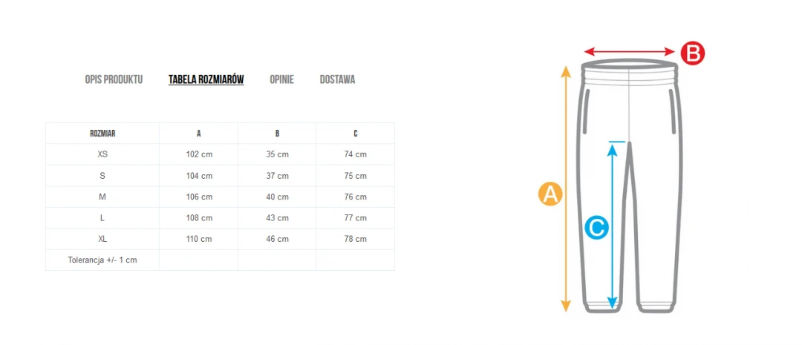The width and height of the screenshot is (802, 345).
Task: Click the red B circle marker
Action: pos(692,53)
